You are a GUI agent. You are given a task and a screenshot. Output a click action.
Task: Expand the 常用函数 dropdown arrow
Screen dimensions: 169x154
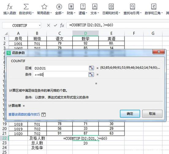[x=51, y=13]
